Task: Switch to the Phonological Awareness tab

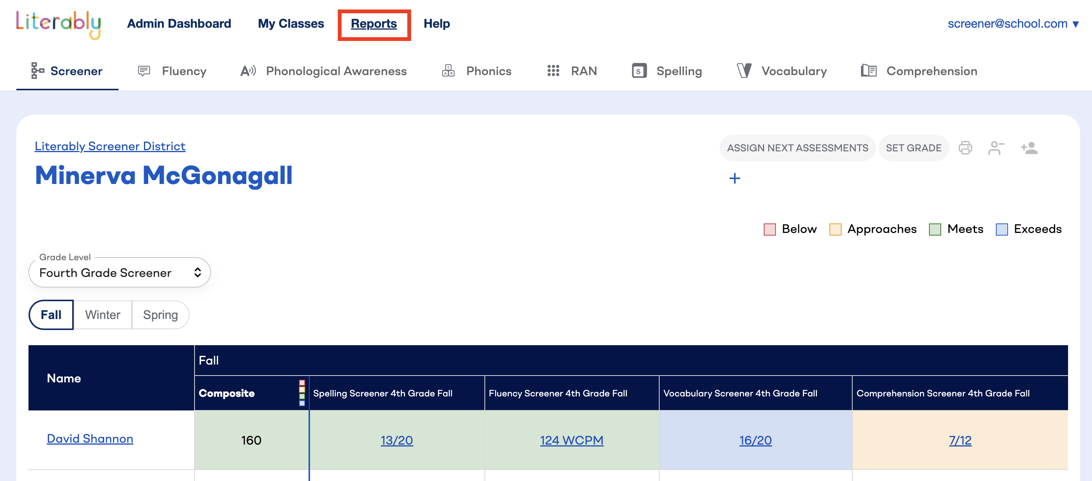Action: tap(323, 71)
